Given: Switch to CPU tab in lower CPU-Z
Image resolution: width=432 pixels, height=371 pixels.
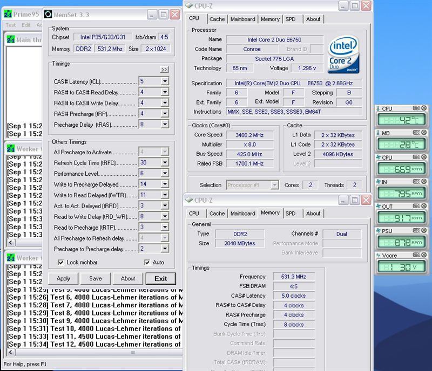Looking at the screenshot, I should pyautogui.click(x=194, y=214).
